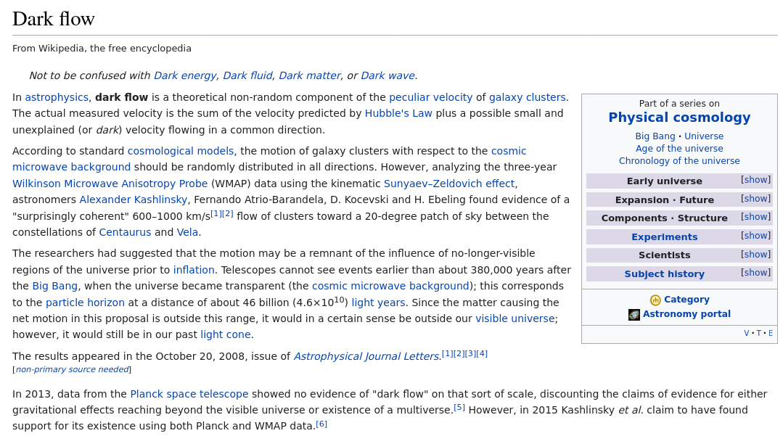
Task: Follow the Sunyaev–Zeldovich effect link
Action: (x=449, y=184)
